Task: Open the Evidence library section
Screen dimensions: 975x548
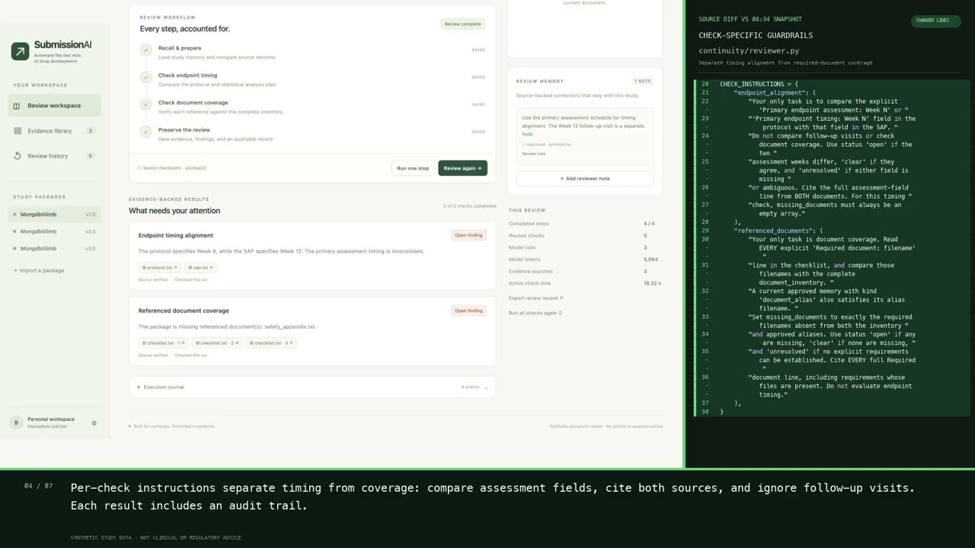Action: pyautogui.click(x=54, y=131)
